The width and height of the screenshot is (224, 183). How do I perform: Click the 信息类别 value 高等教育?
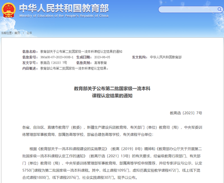100,63
